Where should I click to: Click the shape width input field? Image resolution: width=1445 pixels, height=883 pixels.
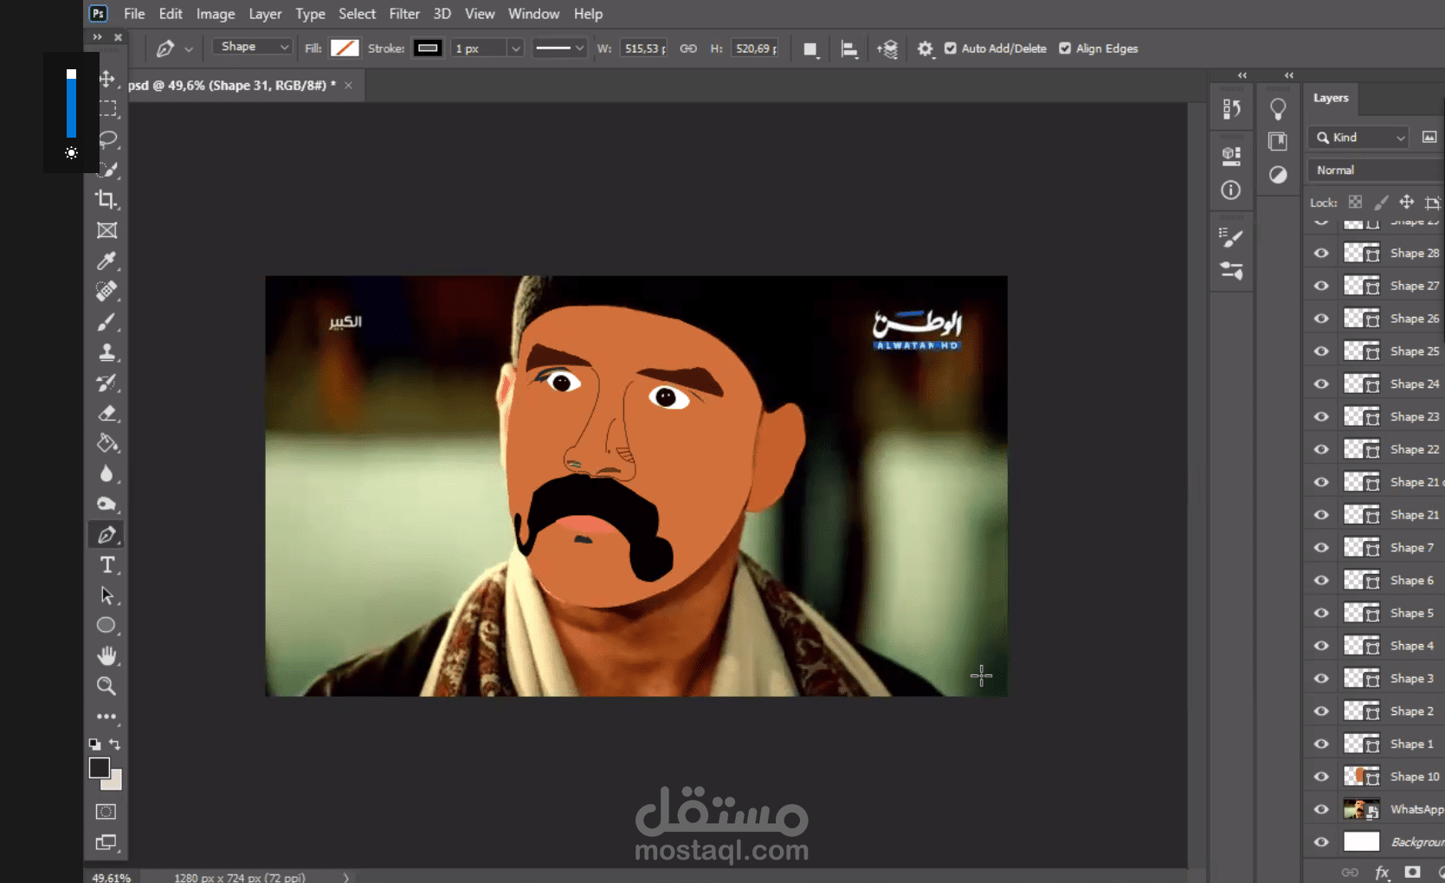644,48
